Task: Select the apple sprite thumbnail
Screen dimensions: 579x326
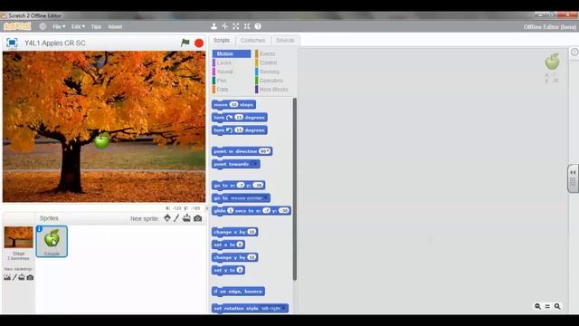Action: [52, 242]
